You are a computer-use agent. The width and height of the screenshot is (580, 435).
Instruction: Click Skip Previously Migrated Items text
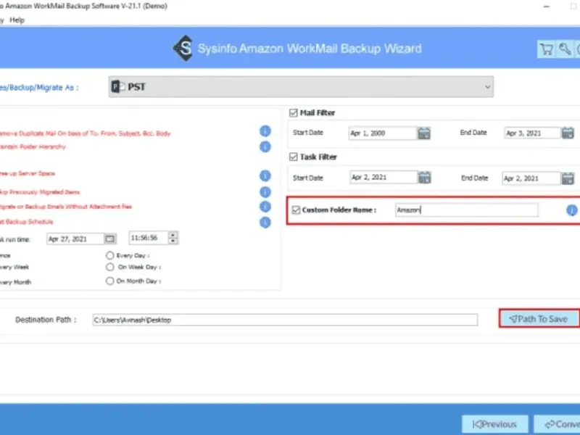tap(40, 192)
